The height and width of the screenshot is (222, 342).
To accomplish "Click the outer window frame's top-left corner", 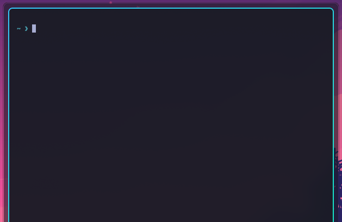I will click(x=5, y=4).
